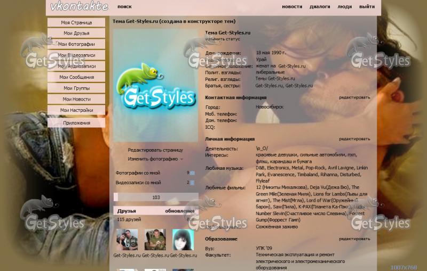427x271 pixels.
Task: Click Disturbed in favorite music
Action: (351, 174)
